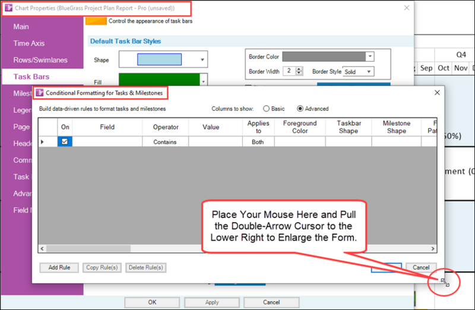The width and height of the screenshot is (475, 310).
Task: Click the Sep month in the chart time axis
Action: click(x=426, y=68)
